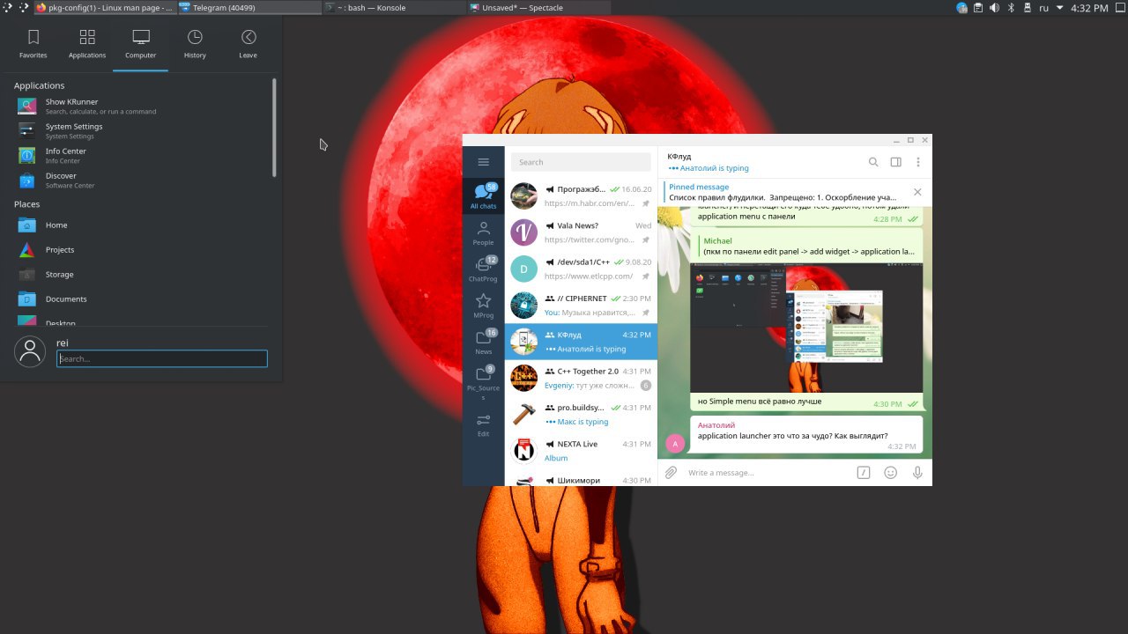Open News folder in Telegram
The height and width of the screenshot is (634, 1128).
(483, 342)
